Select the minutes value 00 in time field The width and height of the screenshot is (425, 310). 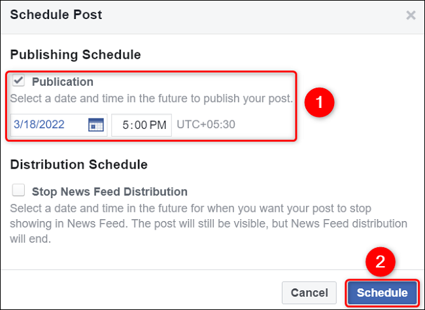point(141,125)
